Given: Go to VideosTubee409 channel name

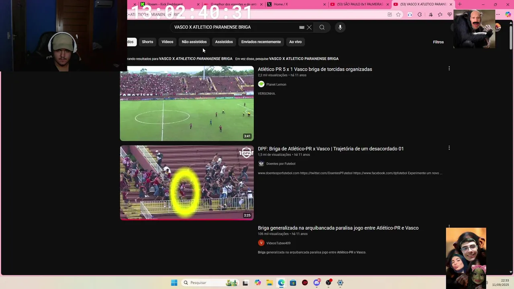Looking at the screenshot, I should point(278,243).
